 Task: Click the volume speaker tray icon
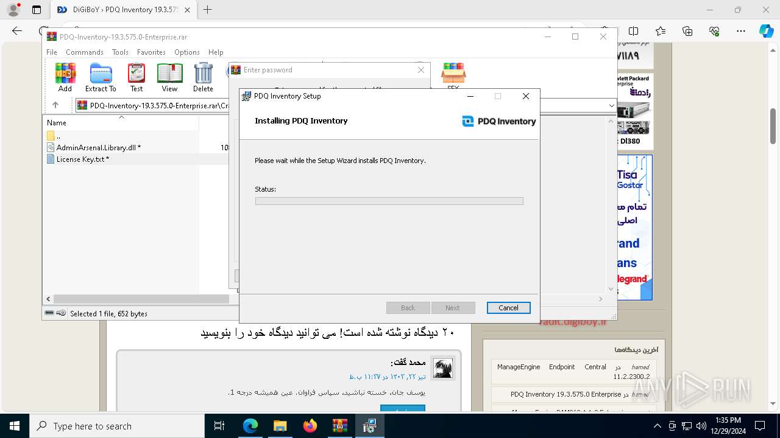701,426
